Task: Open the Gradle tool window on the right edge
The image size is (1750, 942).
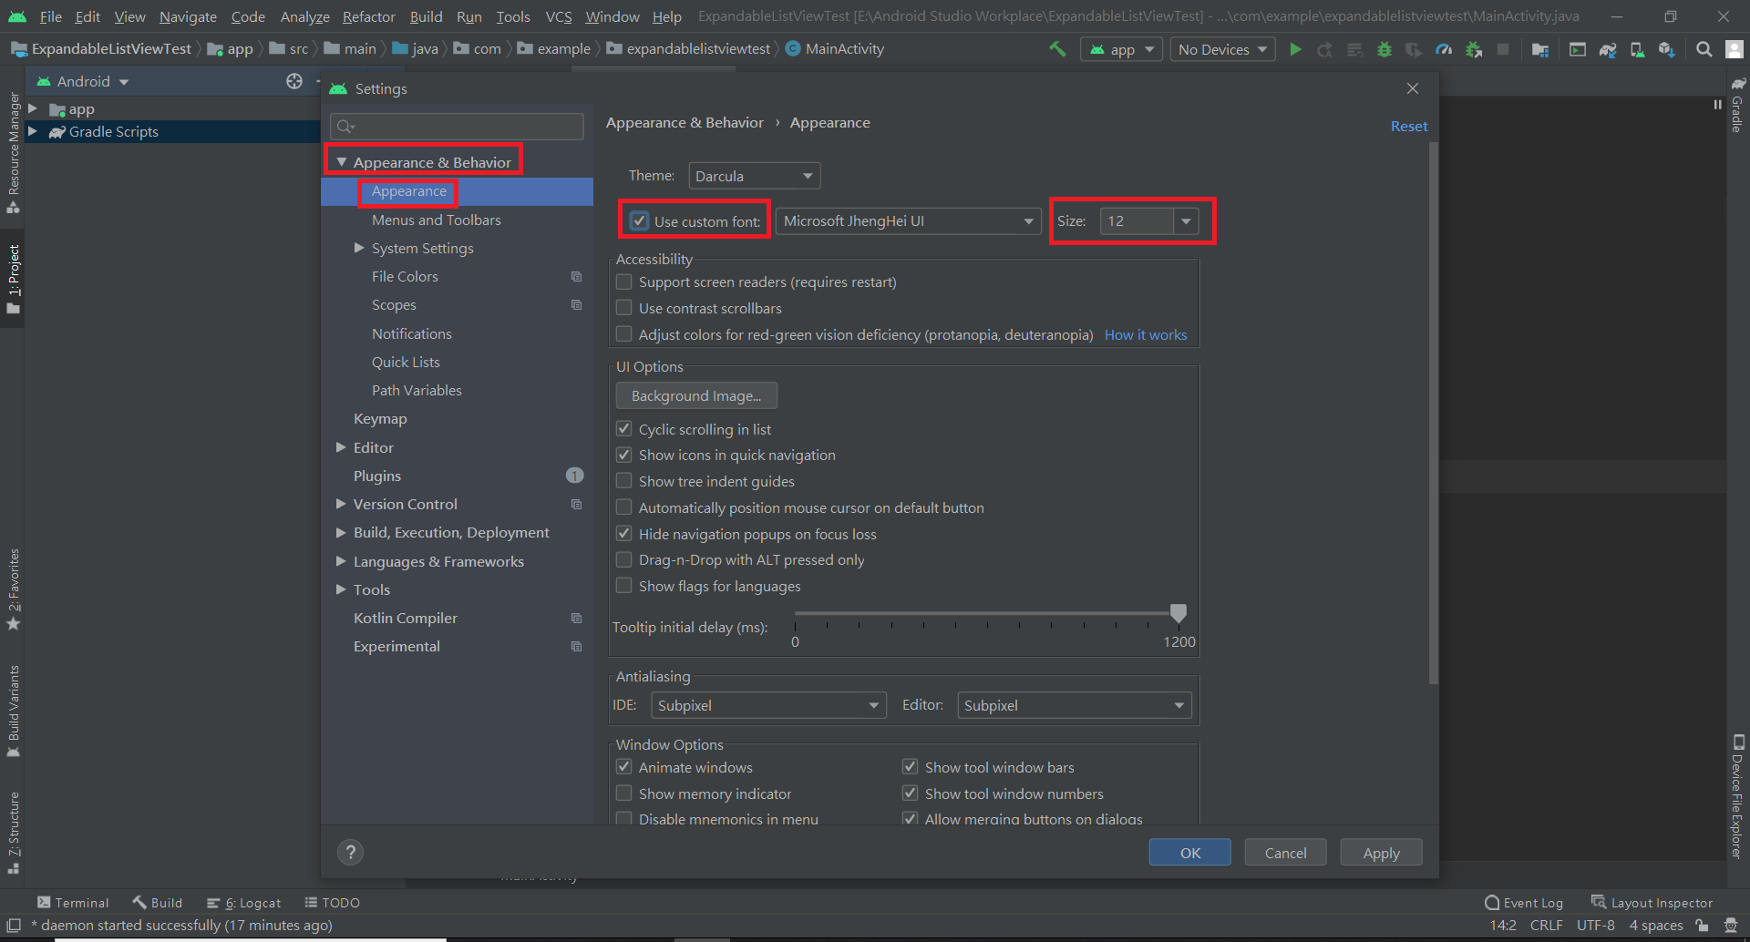Action: (1737, 105)
